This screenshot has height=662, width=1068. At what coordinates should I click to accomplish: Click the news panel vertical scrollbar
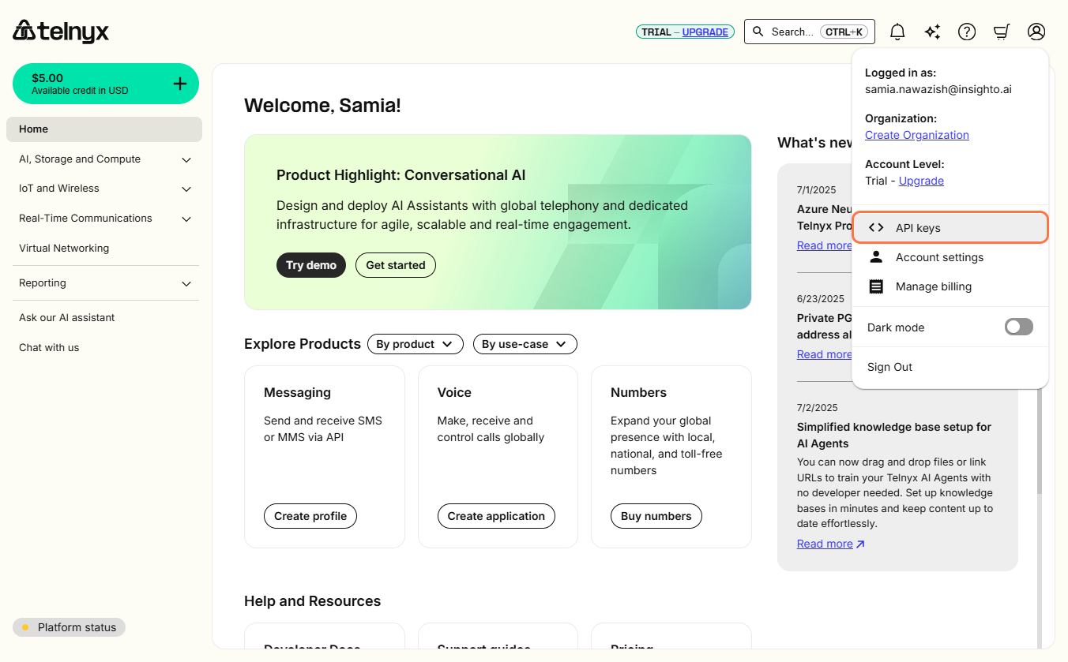[x=1039, y=442]
